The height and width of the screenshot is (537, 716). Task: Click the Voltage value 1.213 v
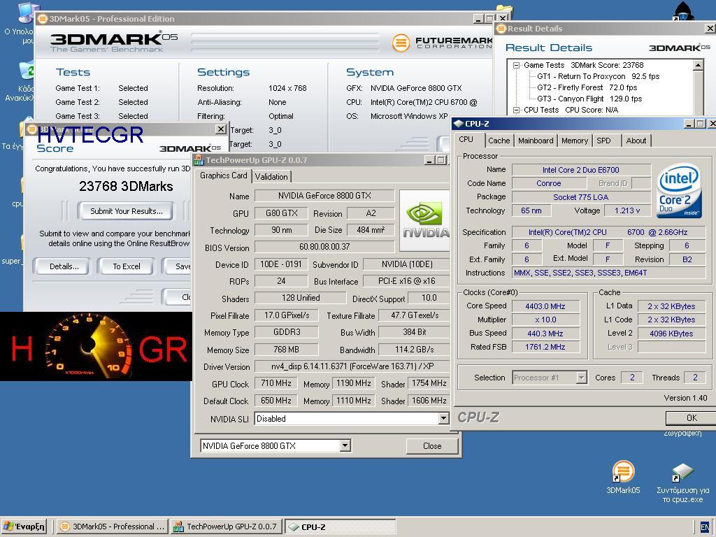tap(627, 210)
